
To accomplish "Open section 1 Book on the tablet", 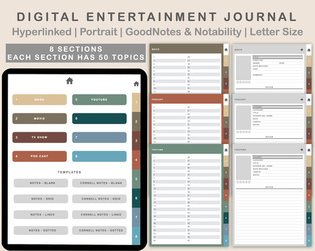I will [40, 100].
